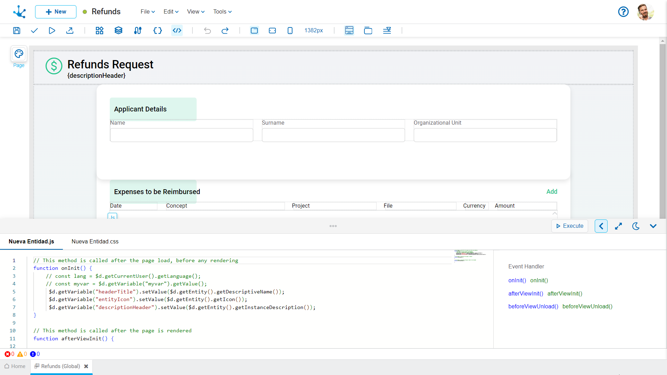Click the play/run preview icon

point(52,31)
